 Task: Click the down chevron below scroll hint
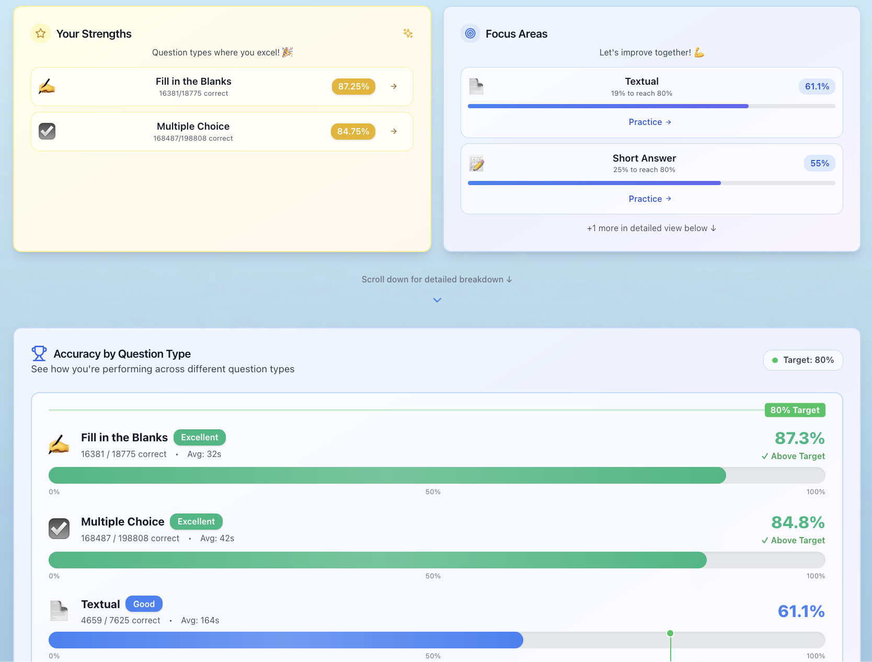click(437, 300)
